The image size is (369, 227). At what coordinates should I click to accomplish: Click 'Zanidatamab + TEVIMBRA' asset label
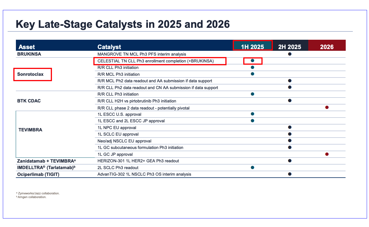coord(46,161)
